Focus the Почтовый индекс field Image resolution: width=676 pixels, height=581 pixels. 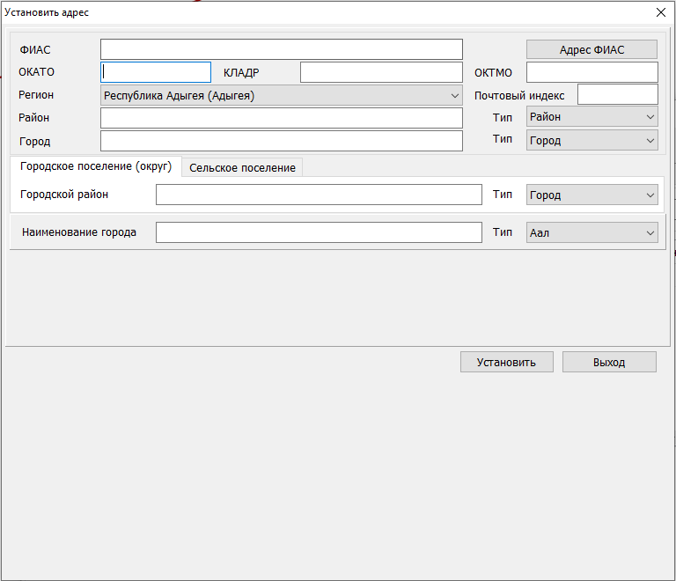[617, 94]
